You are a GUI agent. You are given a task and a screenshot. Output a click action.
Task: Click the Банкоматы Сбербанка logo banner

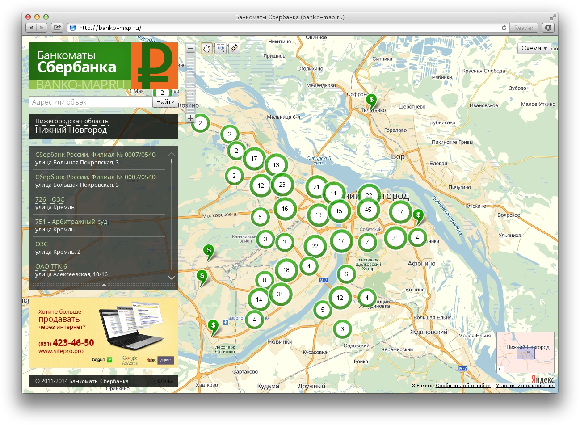[x=103, y=66]
